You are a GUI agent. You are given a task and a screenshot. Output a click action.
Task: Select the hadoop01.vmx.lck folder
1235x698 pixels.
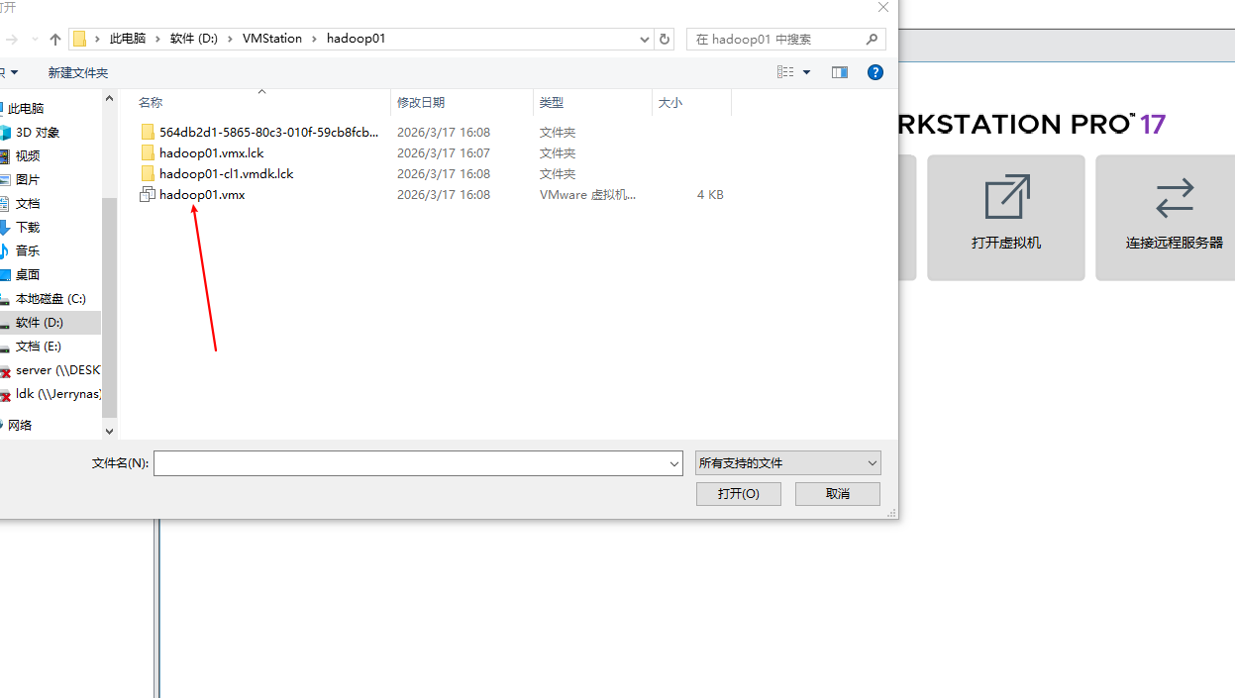211,153
